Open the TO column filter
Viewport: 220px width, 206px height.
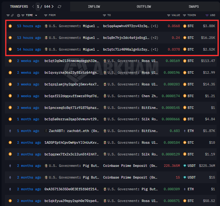[104, 15]
